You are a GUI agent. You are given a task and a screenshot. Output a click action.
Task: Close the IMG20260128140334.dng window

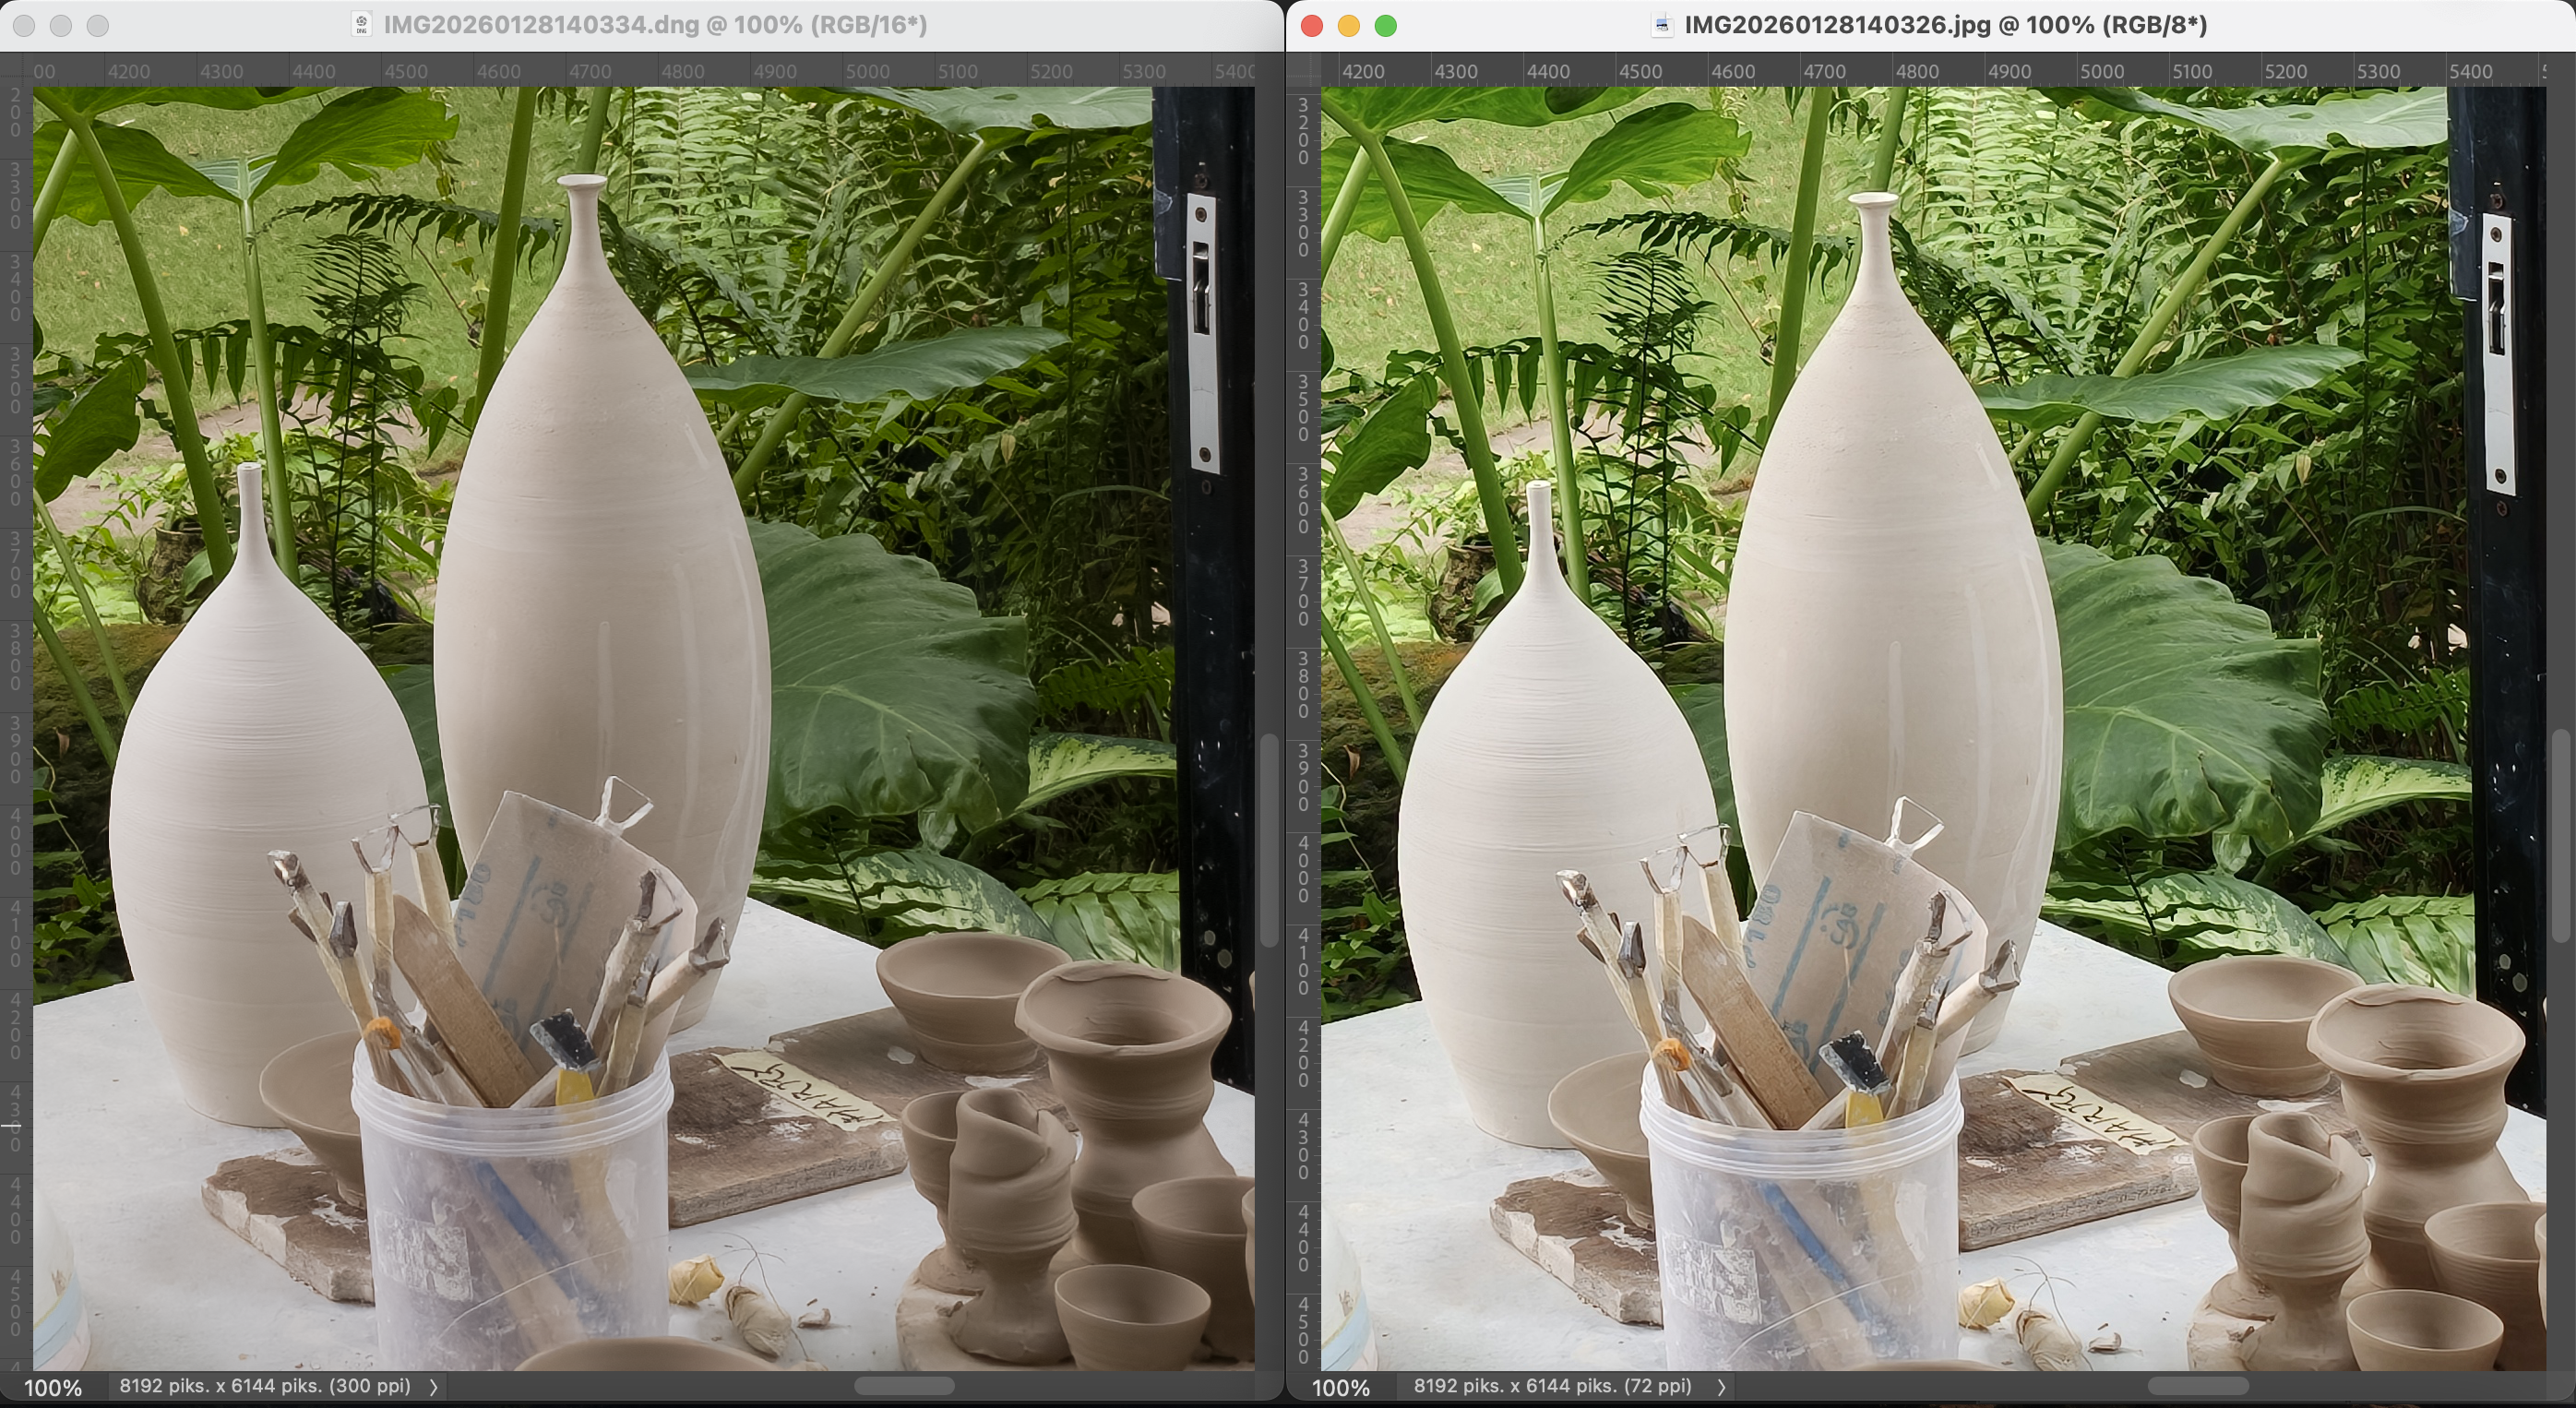pos(25,26)
